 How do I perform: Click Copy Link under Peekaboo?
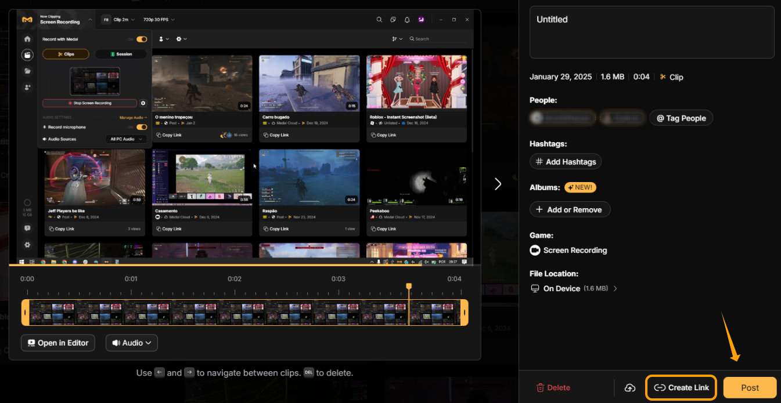tap(383, 229)
